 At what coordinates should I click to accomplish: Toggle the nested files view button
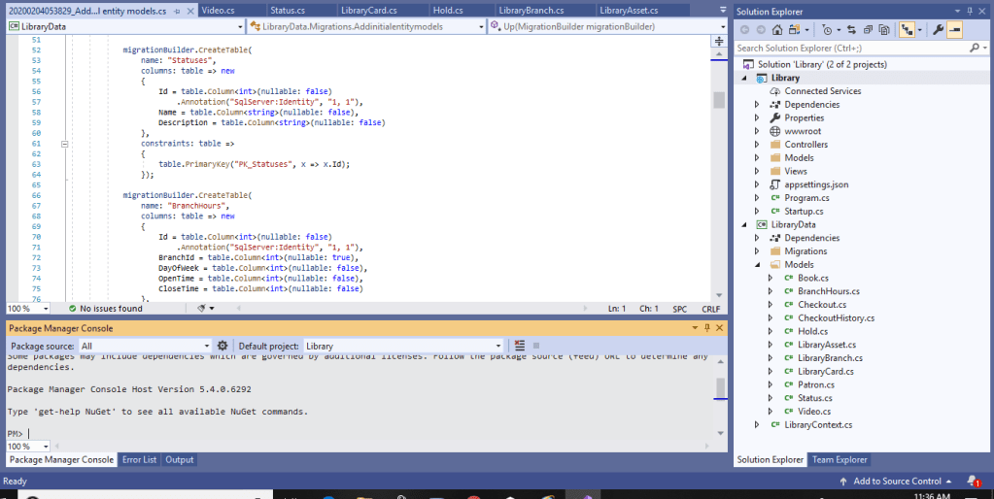tap(908, 30)
